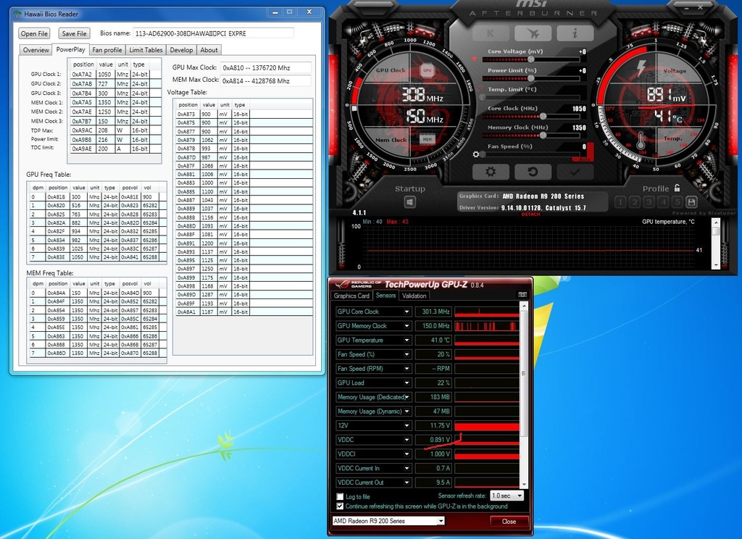Click the GPU-Z screenshot camera icon

[522, 294]
